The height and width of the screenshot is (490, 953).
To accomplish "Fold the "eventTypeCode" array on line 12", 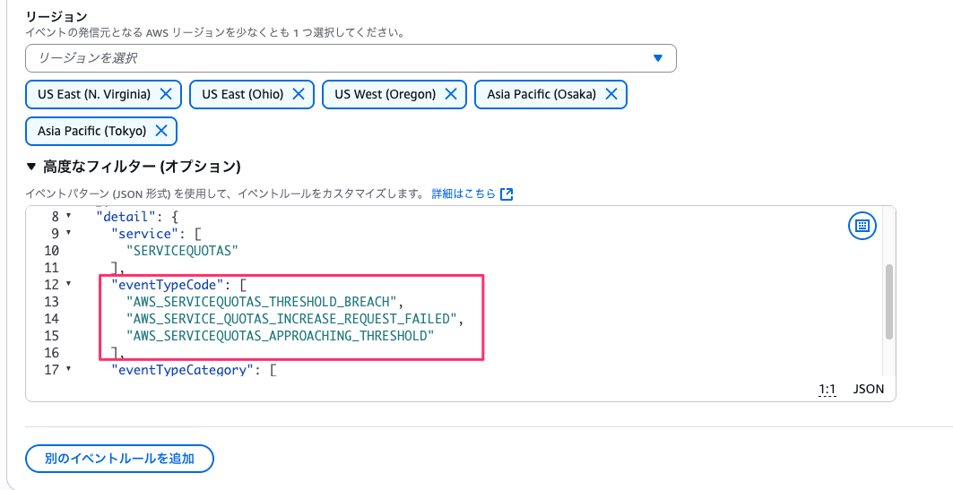I will coord(69,285).
